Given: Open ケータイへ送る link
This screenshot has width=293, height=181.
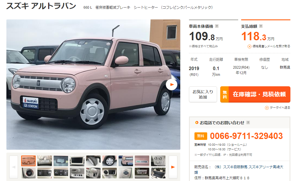Looking at the screenshot, I should coord(280,108).
